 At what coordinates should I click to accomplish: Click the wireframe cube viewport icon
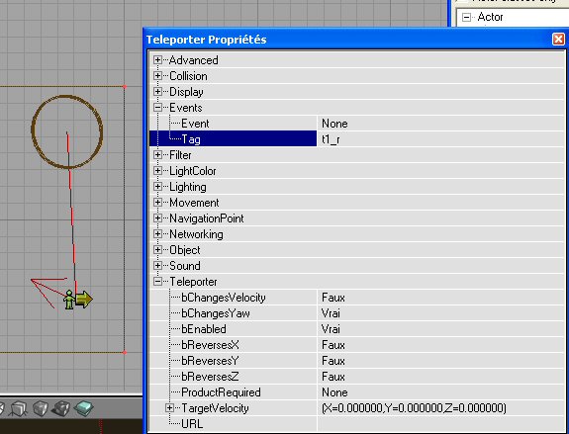[19, 408]
